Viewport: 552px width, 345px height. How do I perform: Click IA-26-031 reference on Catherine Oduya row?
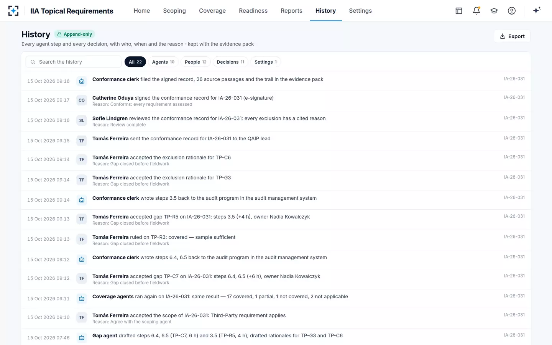click(x=514, y=97)
